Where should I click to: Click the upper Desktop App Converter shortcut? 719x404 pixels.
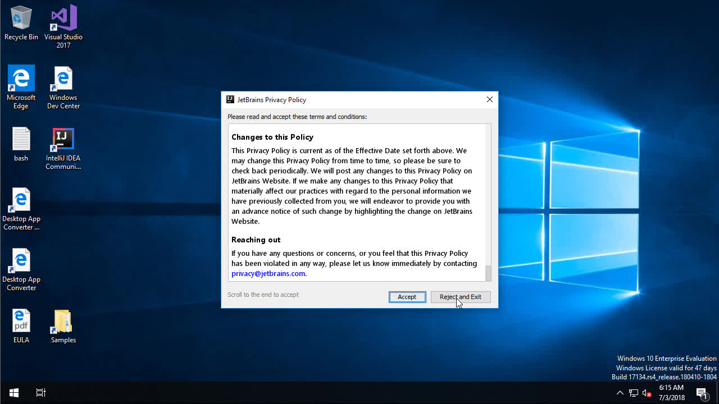[21, 209]
